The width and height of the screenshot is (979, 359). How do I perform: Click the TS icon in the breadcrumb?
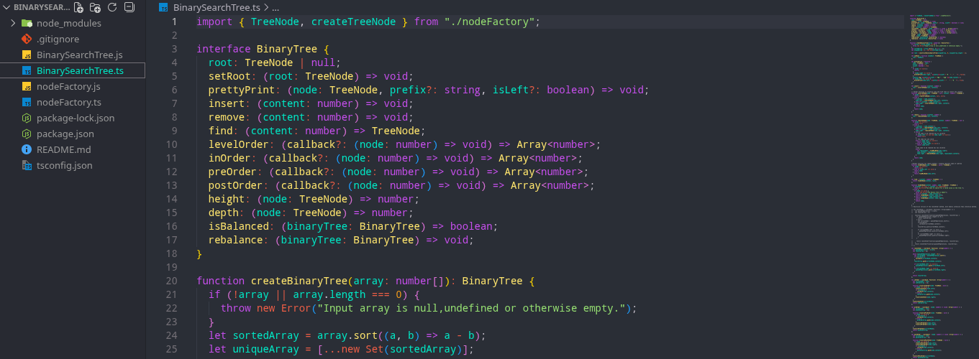click(x=163, y=7)
